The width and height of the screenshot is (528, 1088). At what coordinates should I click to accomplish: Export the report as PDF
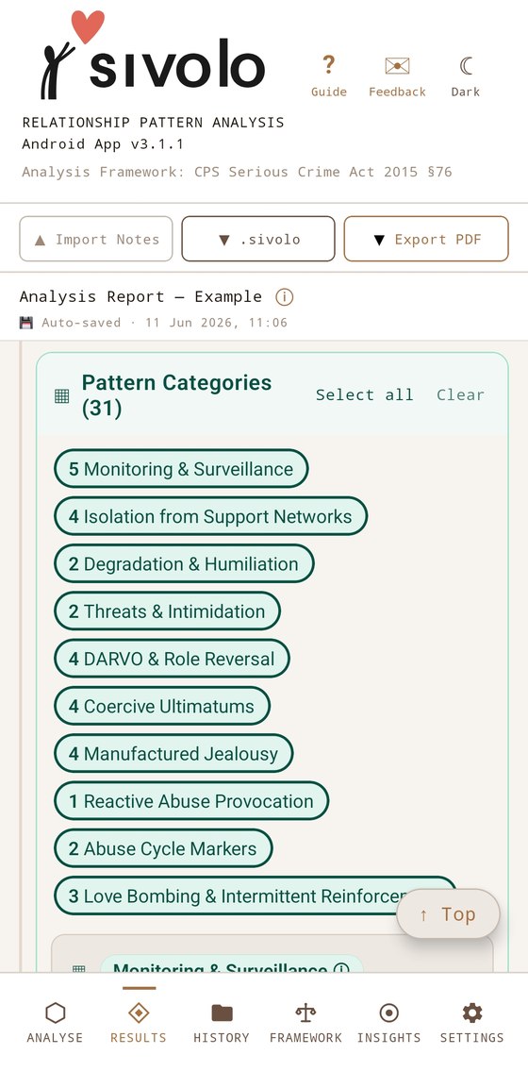click(x=426, y=240)
